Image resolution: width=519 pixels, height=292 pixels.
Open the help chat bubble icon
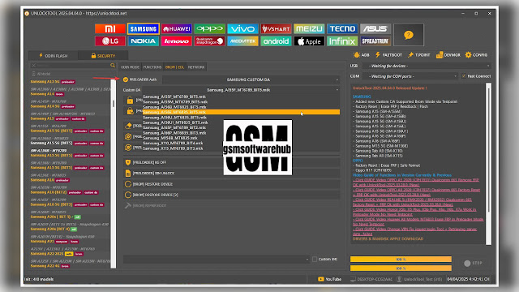point(409,35)
